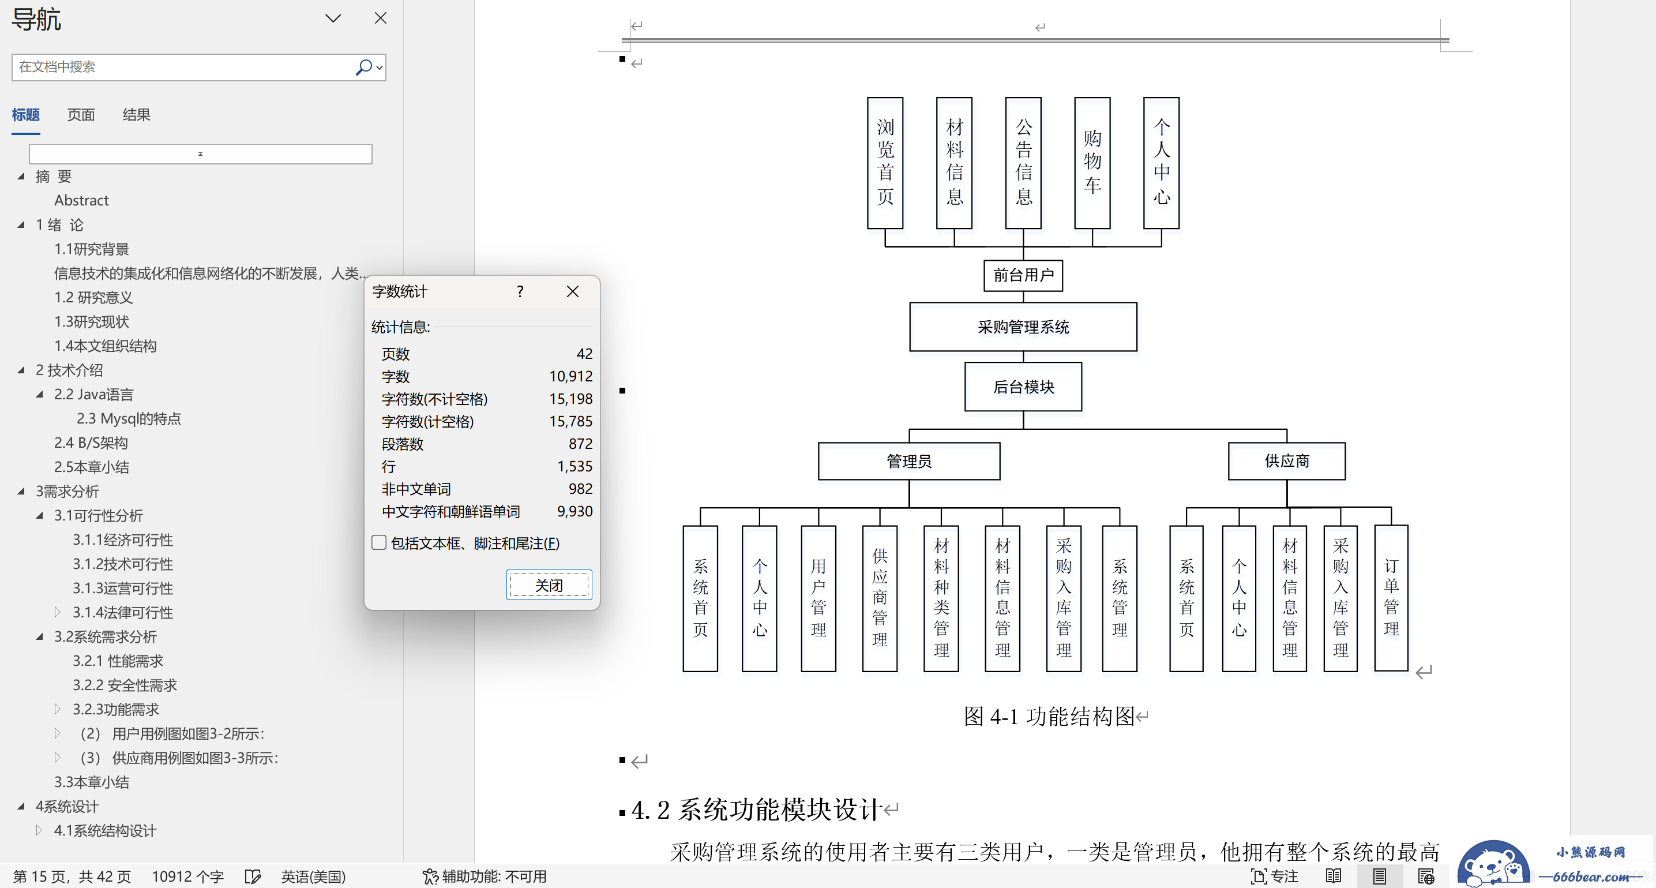Open the accessibility checker status icon
This screenshot has height=888, width=1656.
pos(429,876)
